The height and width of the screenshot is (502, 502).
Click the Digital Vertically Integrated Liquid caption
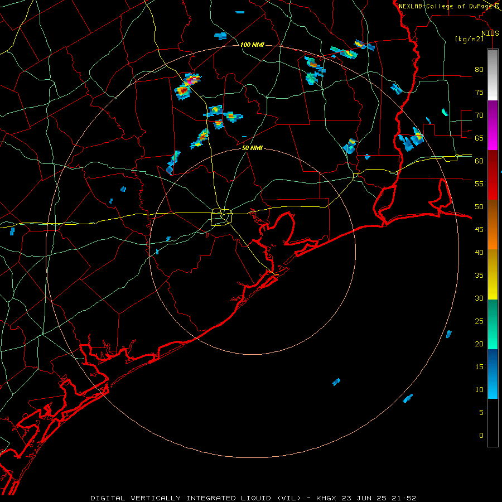tap(195, 498)
